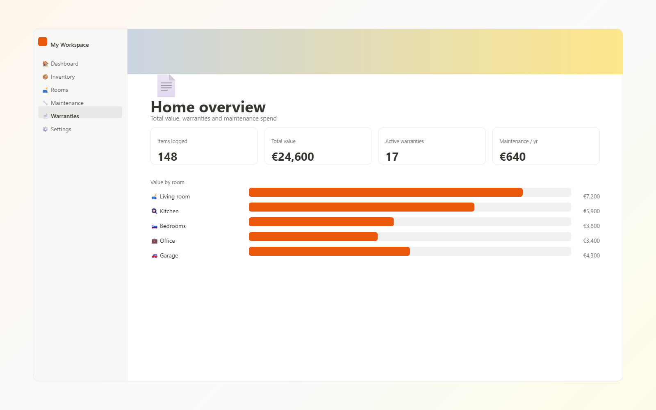
Task: Click the Living room couch icon
Action: point(154,196)
